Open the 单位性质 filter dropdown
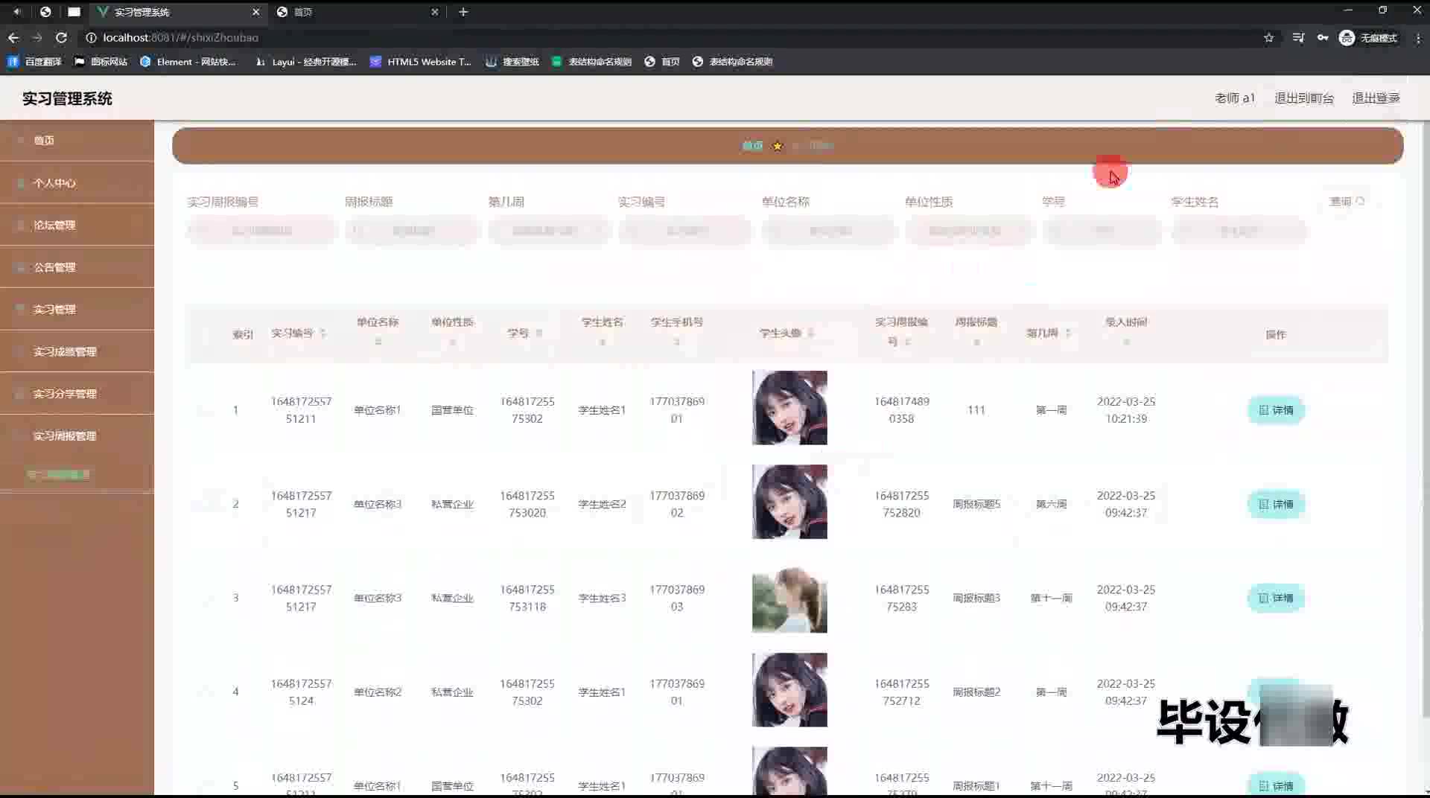 tap(970, 231)
